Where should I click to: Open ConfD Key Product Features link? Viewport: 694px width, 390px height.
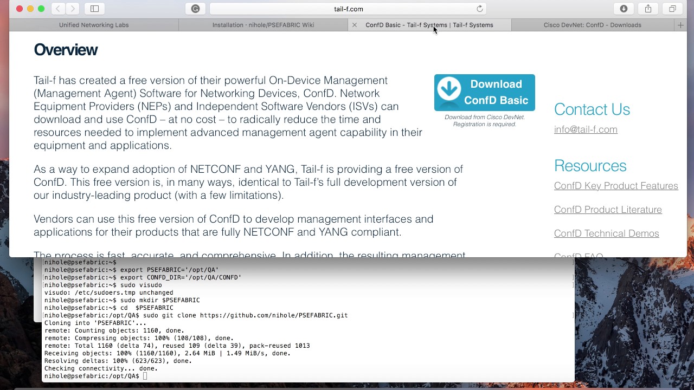click(616, 186)
